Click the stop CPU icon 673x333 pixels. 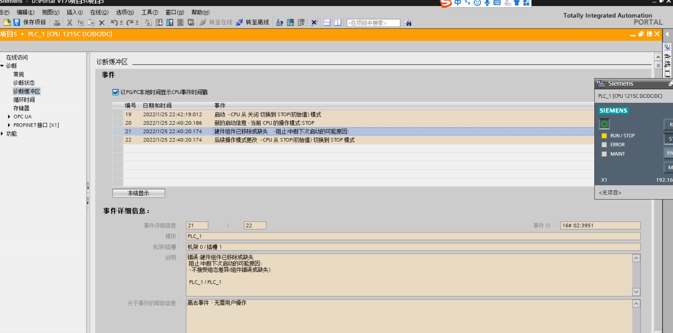point(301,22)
